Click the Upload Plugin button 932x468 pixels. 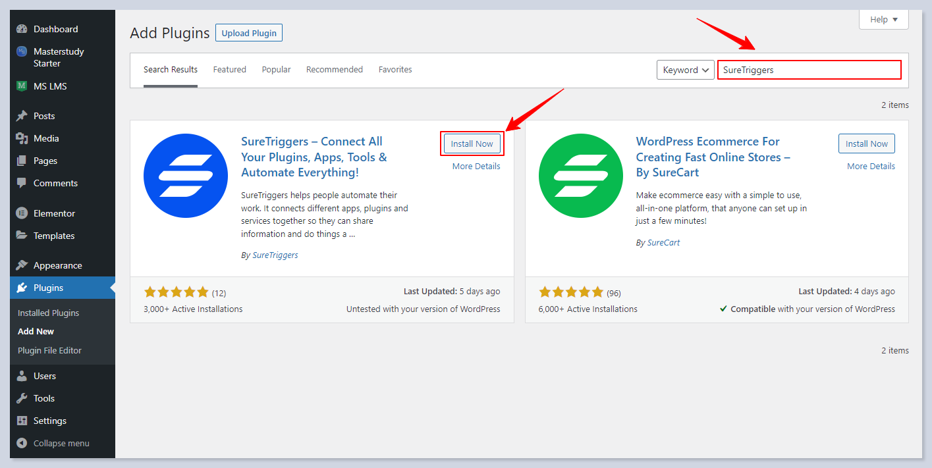coord(249,33)
